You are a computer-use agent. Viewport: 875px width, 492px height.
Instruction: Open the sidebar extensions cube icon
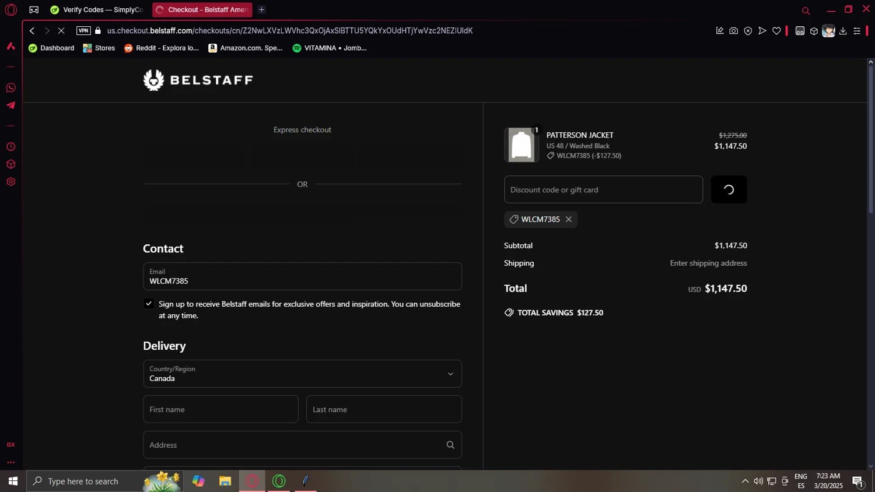click(x=10, y=164)
